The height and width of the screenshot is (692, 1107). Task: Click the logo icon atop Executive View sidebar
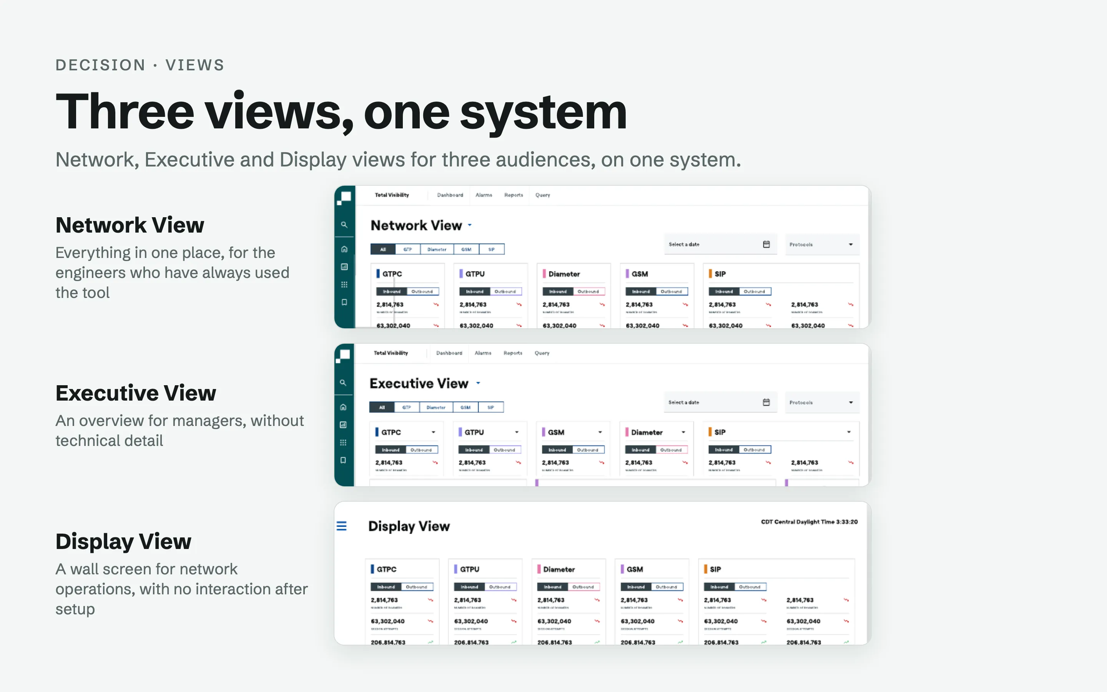(x=343, y=356)
